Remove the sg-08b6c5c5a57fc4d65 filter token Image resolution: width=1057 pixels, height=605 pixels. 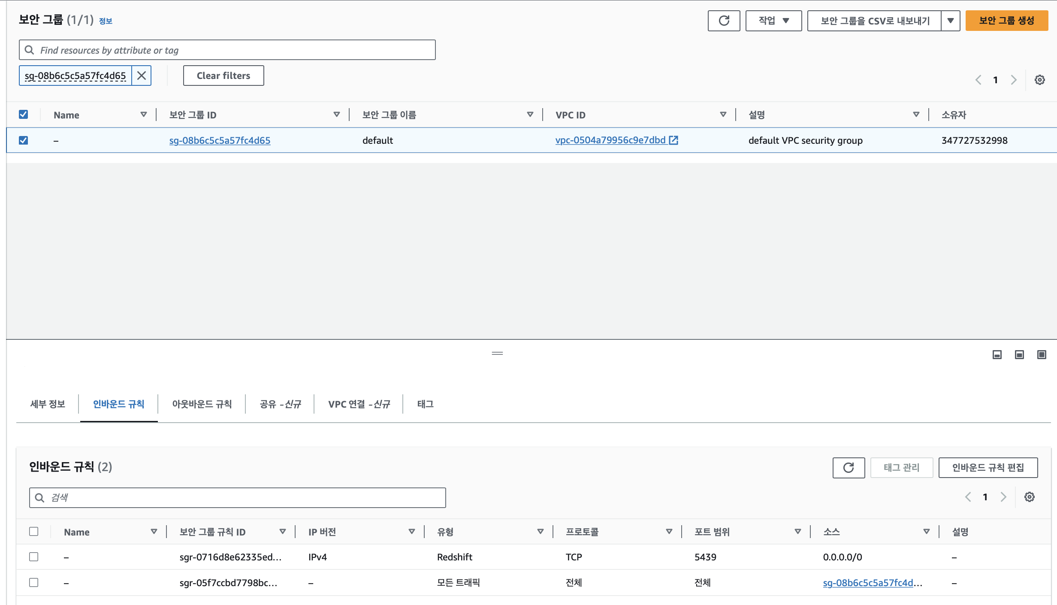point(142,76)
